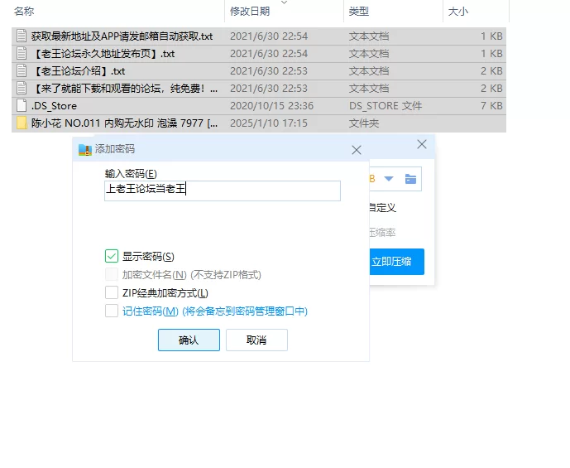Click the 立即压缩 button
This screenshot has width=570, height=468.
(x=396, y=261)
